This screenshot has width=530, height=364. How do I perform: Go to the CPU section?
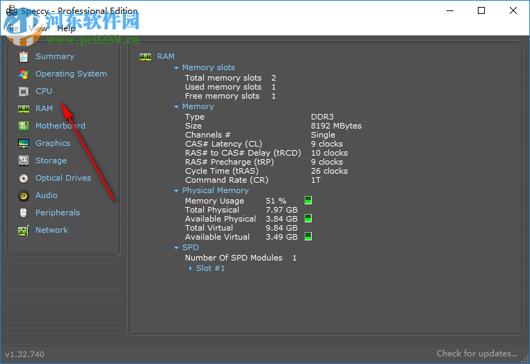[x=44, y=91]
